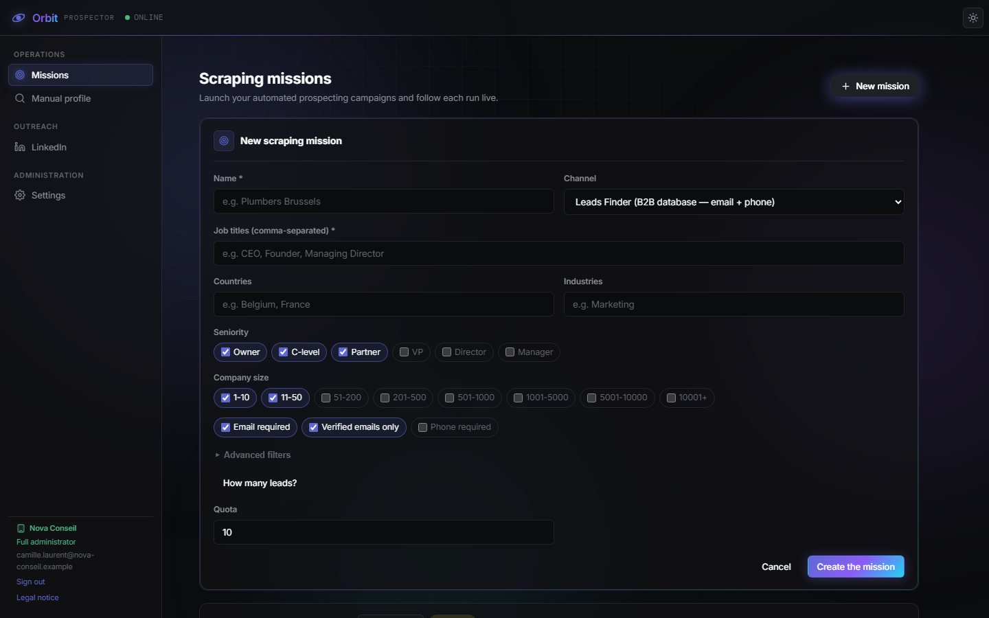Click the Sign out link
This screenshot has height=618, width=989.
pos(31,582)
